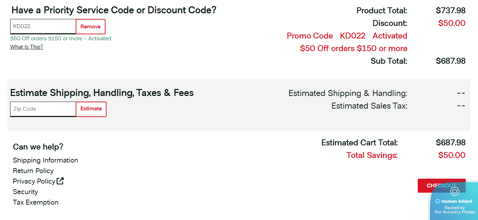Click the external link icon beside Privacy Policy

(60, 181)
